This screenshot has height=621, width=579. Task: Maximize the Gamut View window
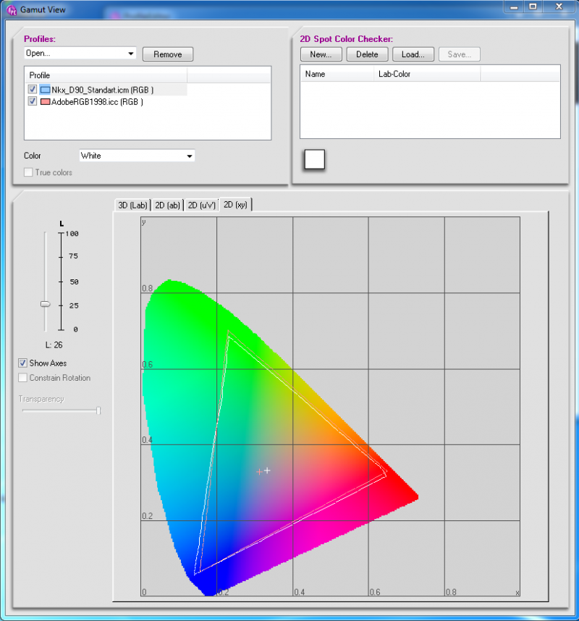pos(533,7)
